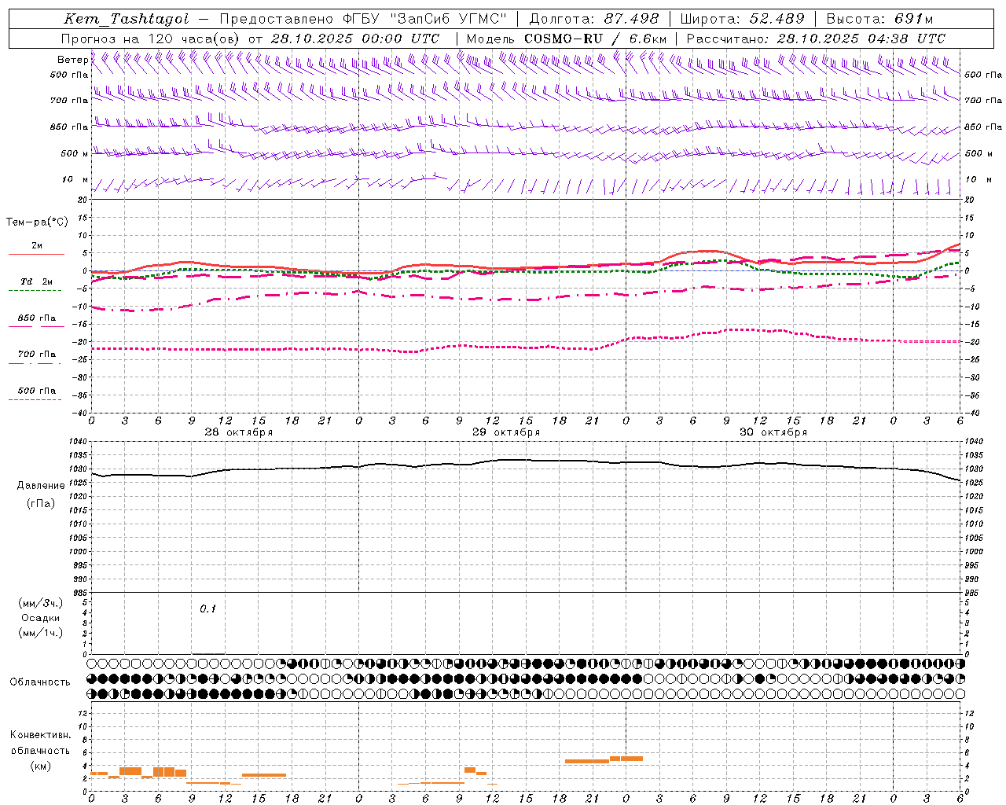1006x805 pixels.
Task: Click the (мм/3ч.) precipitation unit label
Action: [41, 603]
